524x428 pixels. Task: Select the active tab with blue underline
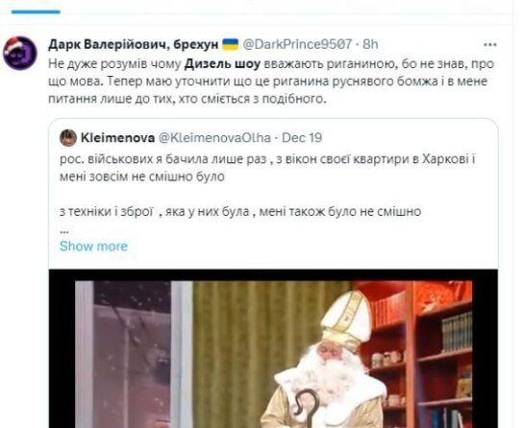coord(36,10)
